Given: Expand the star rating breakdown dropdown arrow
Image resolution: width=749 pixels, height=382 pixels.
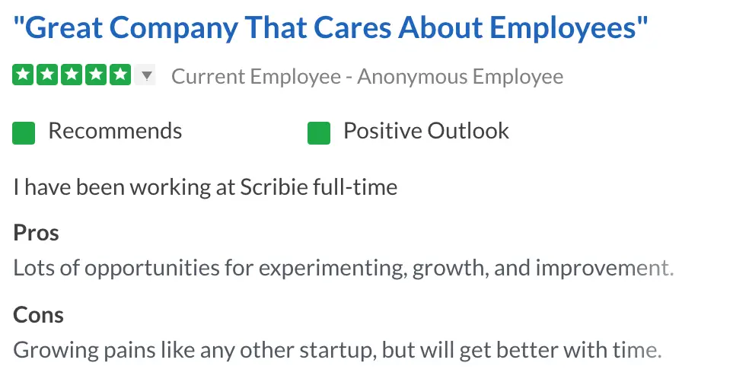Looking at the screenshot, I should click(x=146, y=75).
